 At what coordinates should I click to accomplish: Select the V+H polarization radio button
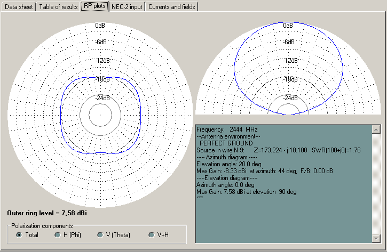[x=152, y=235]
